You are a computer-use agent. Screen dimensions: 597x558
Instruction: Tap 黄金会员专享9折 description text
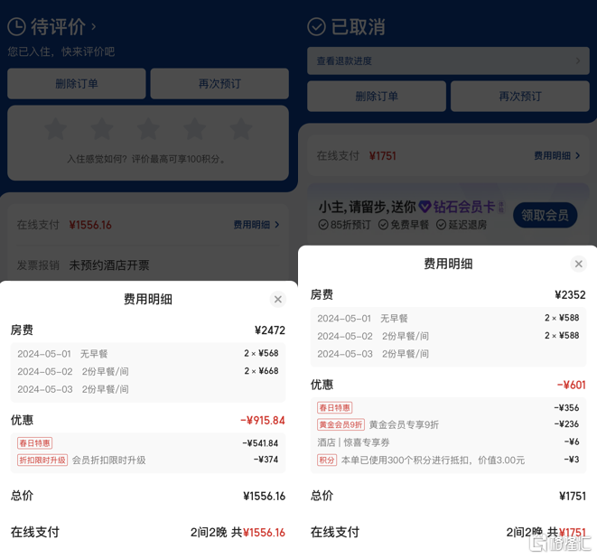[x=404, y=424]
